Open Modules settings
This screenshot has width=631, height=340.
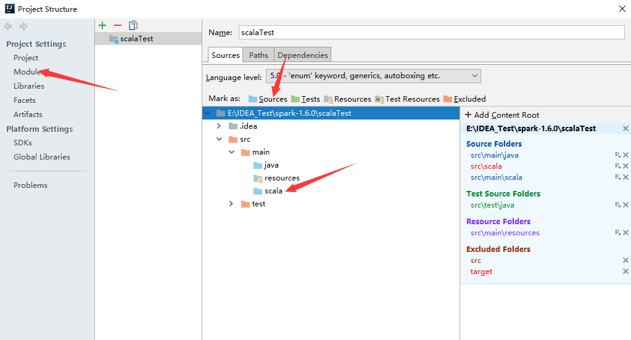[28, 72]
